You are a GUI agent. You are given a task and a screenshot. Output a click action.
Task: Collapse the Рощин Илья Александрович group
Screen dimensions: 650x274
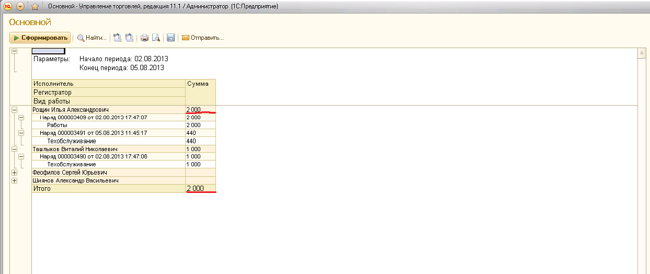14,110
